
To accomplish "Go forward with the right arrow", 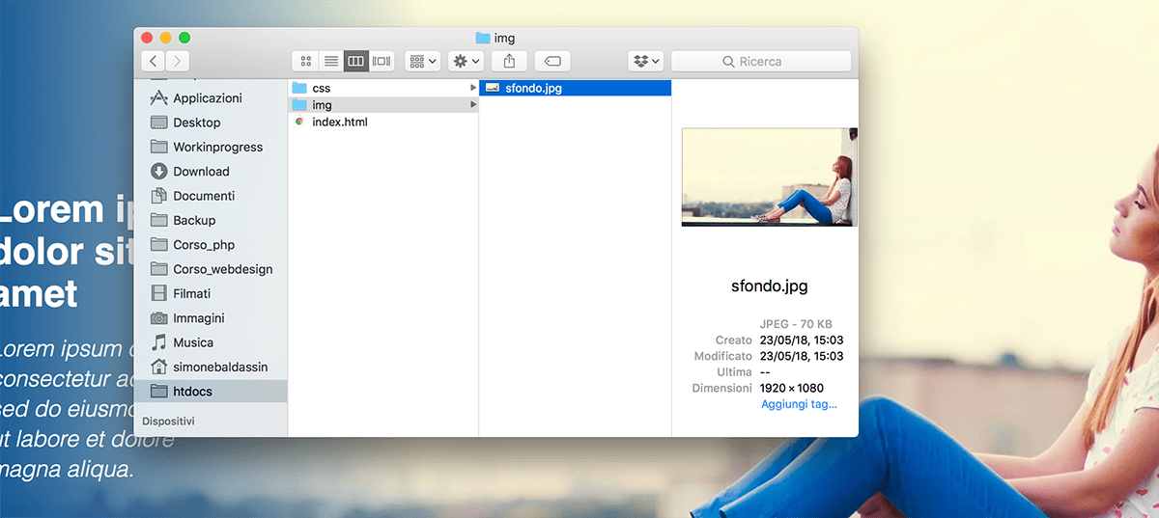I will click(x=177, y=61).
